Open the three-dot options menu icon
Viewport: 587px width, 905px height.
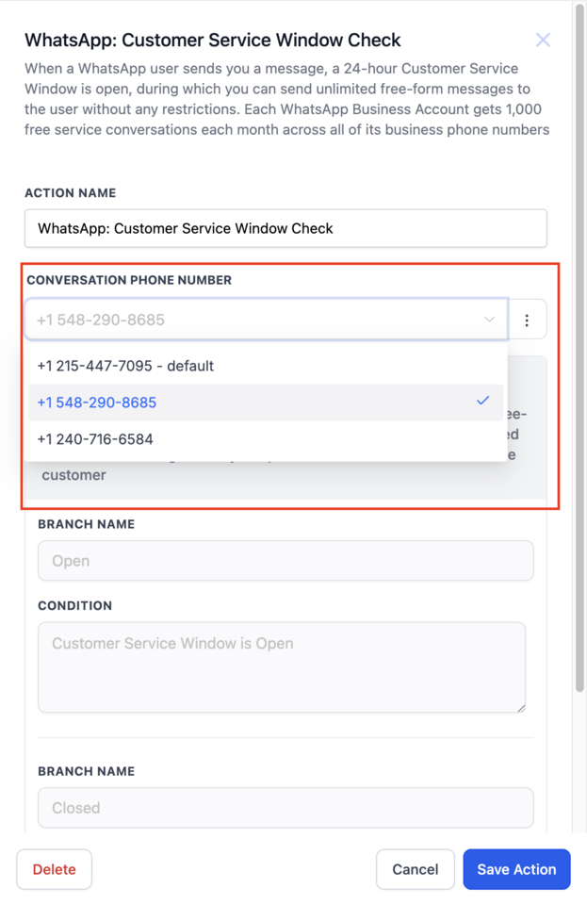[x=527, y=321]
